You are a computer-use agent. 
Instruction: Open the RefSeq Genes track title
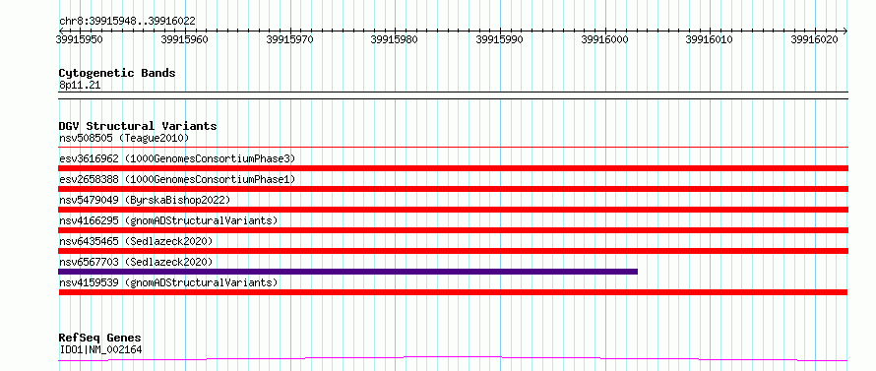pyautogui.click(x=99, y=339)
